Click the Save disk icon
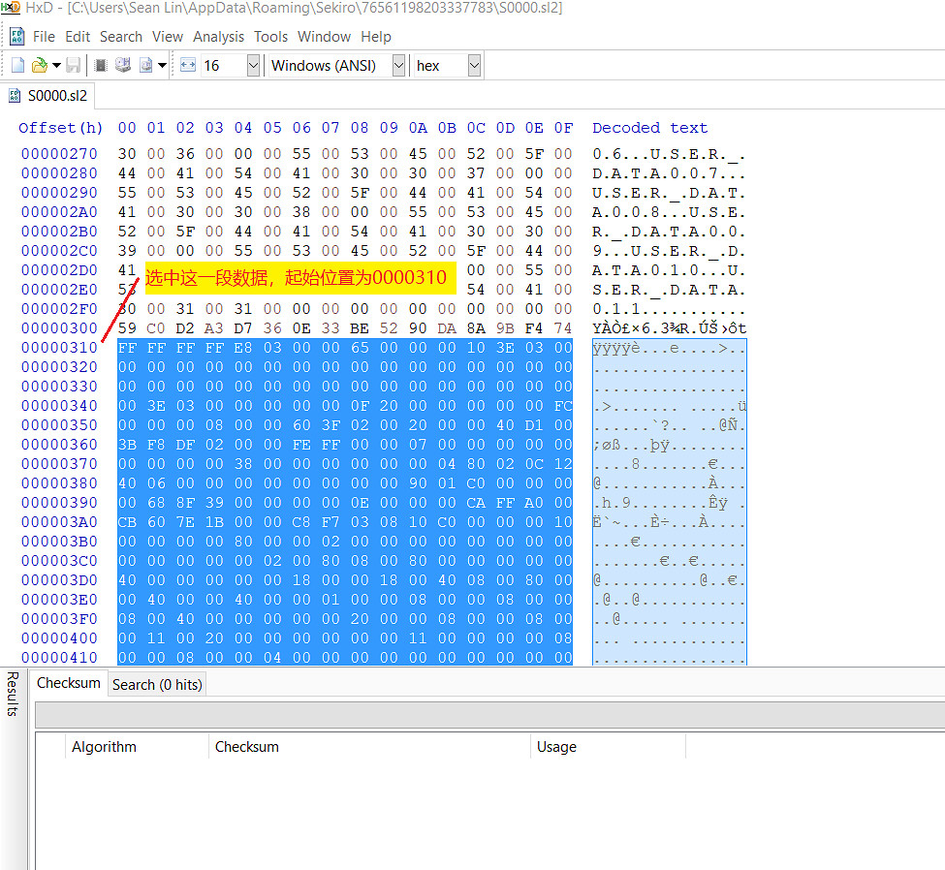The width and height of the screenshot is (945, 870). point(74,66)
